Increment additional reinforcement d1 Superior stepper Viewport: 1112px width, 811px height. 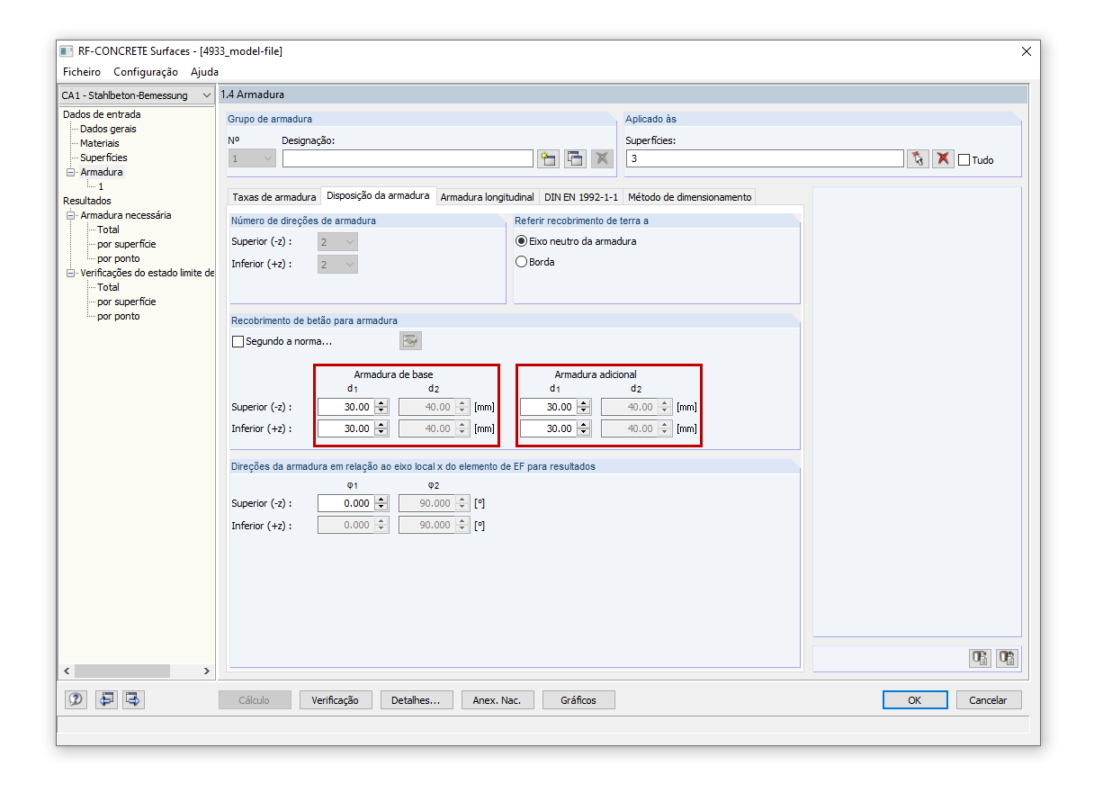tap(584, 403)
